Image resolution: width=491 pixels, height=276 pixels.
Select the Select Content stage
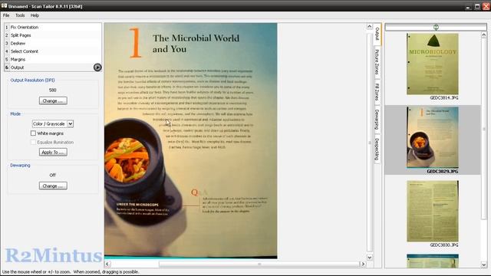[53, 51]
